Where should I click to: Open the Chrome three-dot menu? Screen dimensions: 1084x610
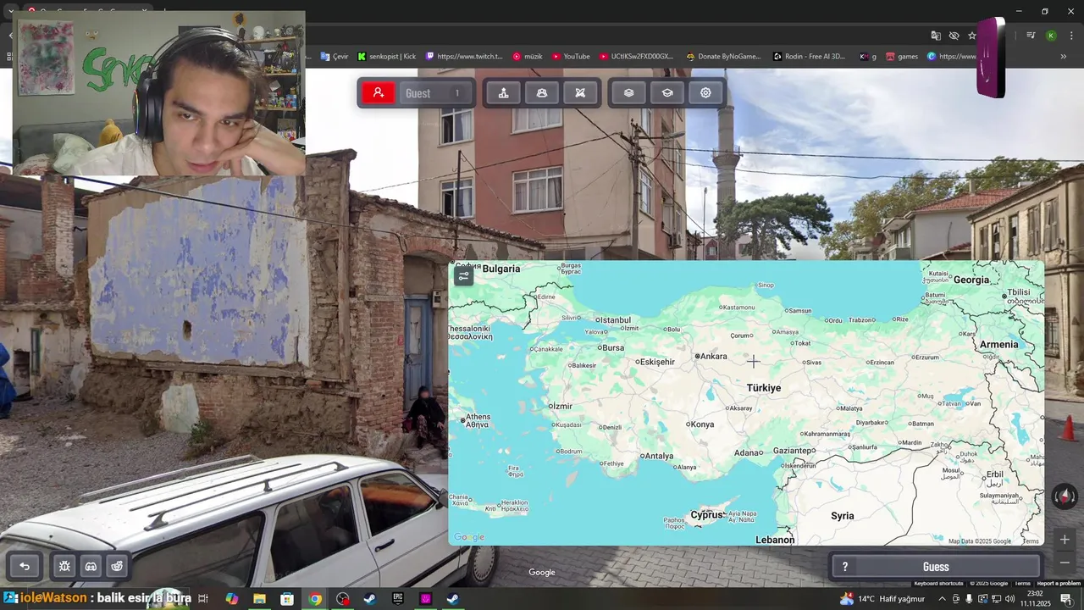[1070, 36]
